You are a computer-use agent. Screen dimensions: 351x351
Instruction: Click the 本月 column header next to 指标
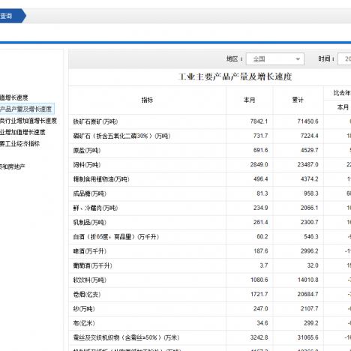click(250, 100)
